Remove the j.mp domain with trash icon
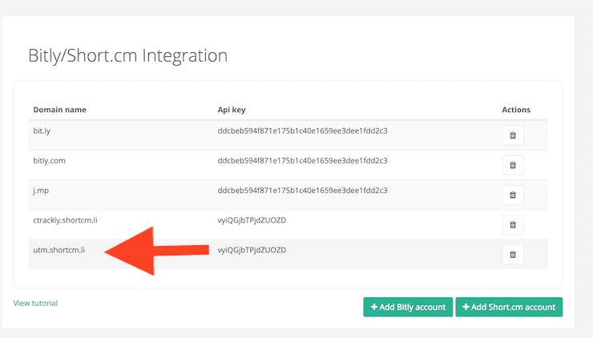Screen dimensions: 593x338 (x=512, y=195)
